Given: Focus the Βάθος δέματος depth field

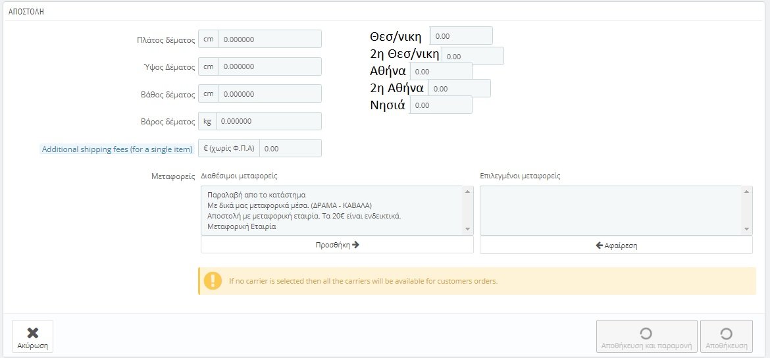Looking at the screenshot, I should [270, 94].
